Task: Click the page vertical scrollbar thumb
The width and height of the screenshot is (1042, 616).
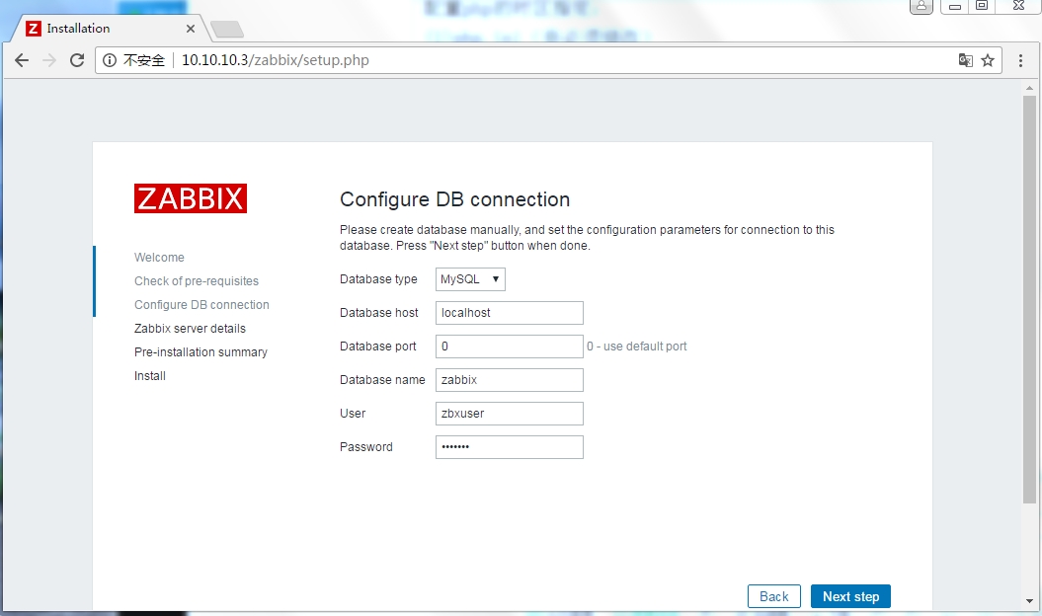Action: [x=1029, y=299]
